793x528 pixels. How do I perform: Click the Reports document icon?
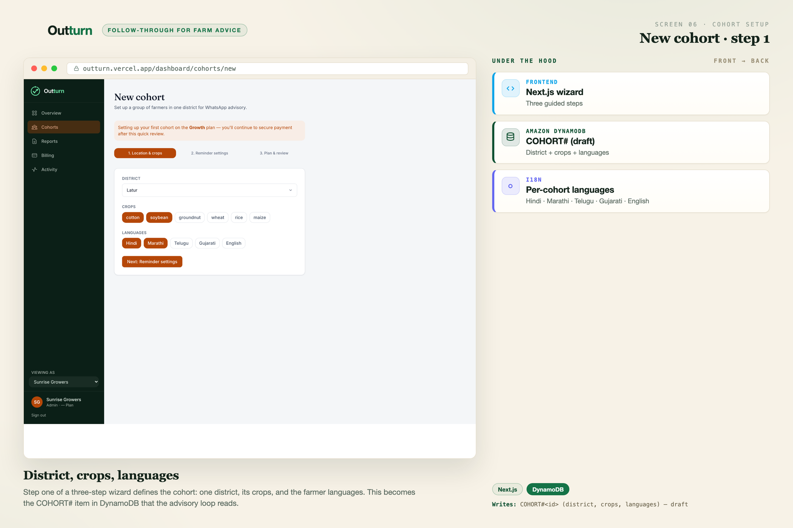click(x=34, y=141)
